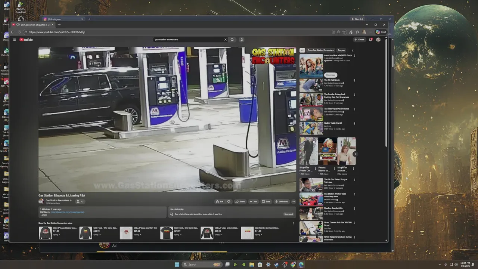Click the Gas Station Etiquette browser tab
The height and width of the screenshot is (269, 478).
click(34, 25)
